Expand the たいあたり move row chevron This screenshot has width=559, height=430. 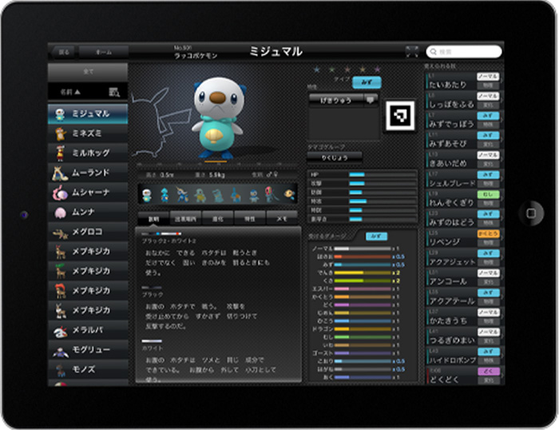point(502,81)
